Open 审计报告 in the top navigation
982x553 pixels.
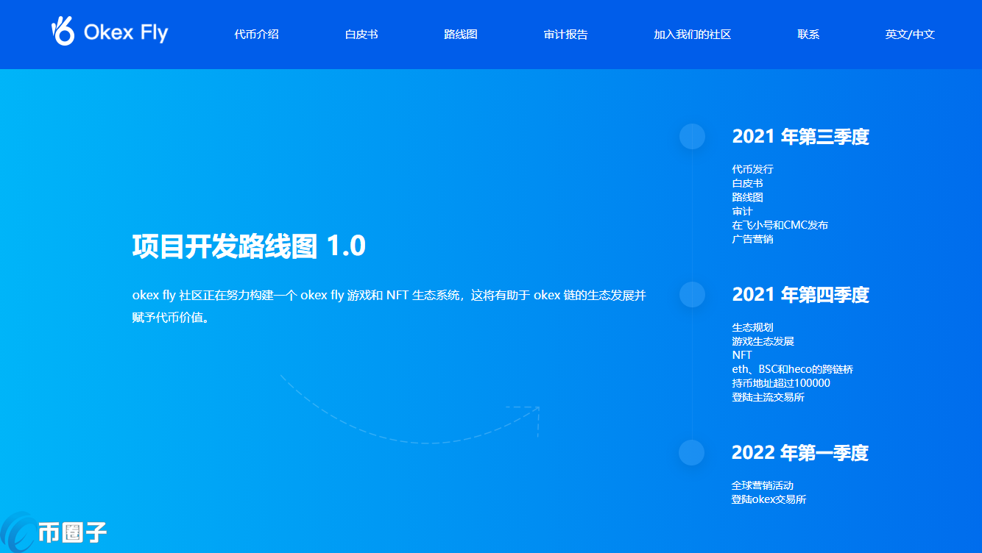click(x=565, y=35)
